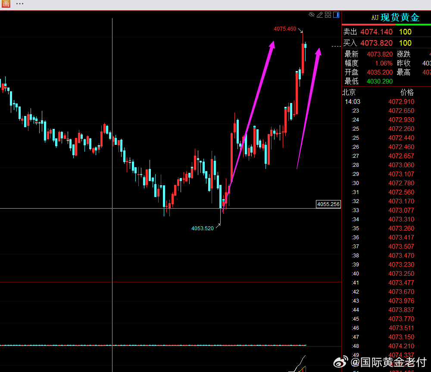Select tick price 4073.470
Image resolution: width=431 pixels, height=372 pixels.
(401, 256)
